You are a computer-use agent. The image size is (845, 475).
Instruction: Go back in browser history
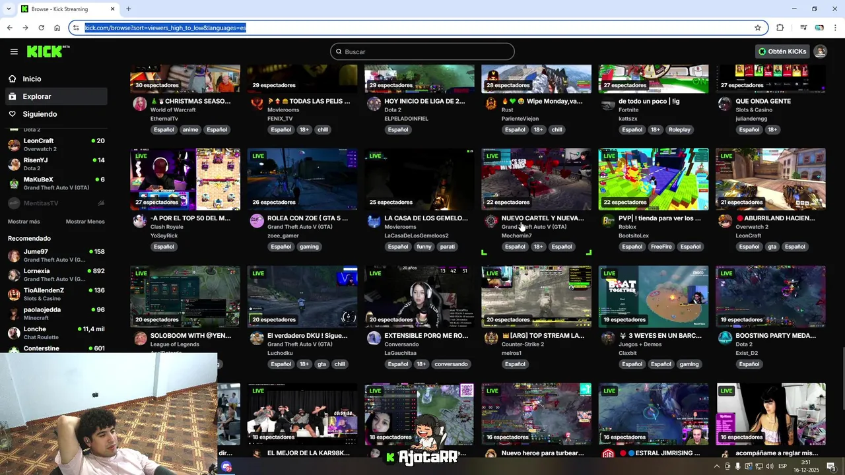[x=9, y=28]
